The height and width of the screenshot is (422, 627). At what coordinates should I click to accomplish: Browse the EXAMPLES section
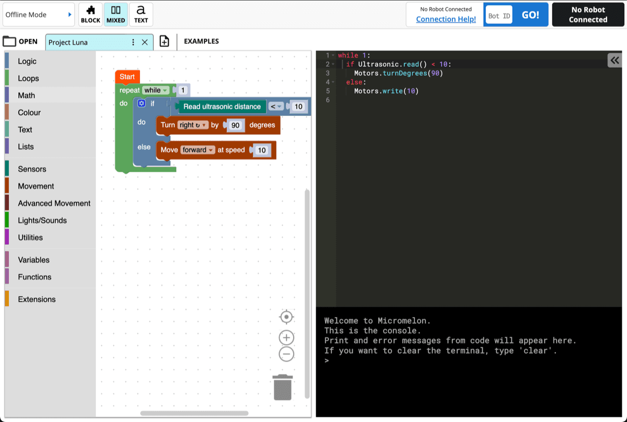(x=201, y=41)
